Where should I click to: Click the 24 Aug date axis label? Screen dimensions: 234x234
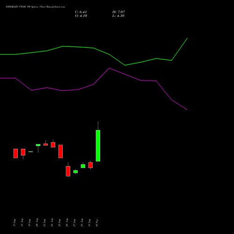click(52, 222)
